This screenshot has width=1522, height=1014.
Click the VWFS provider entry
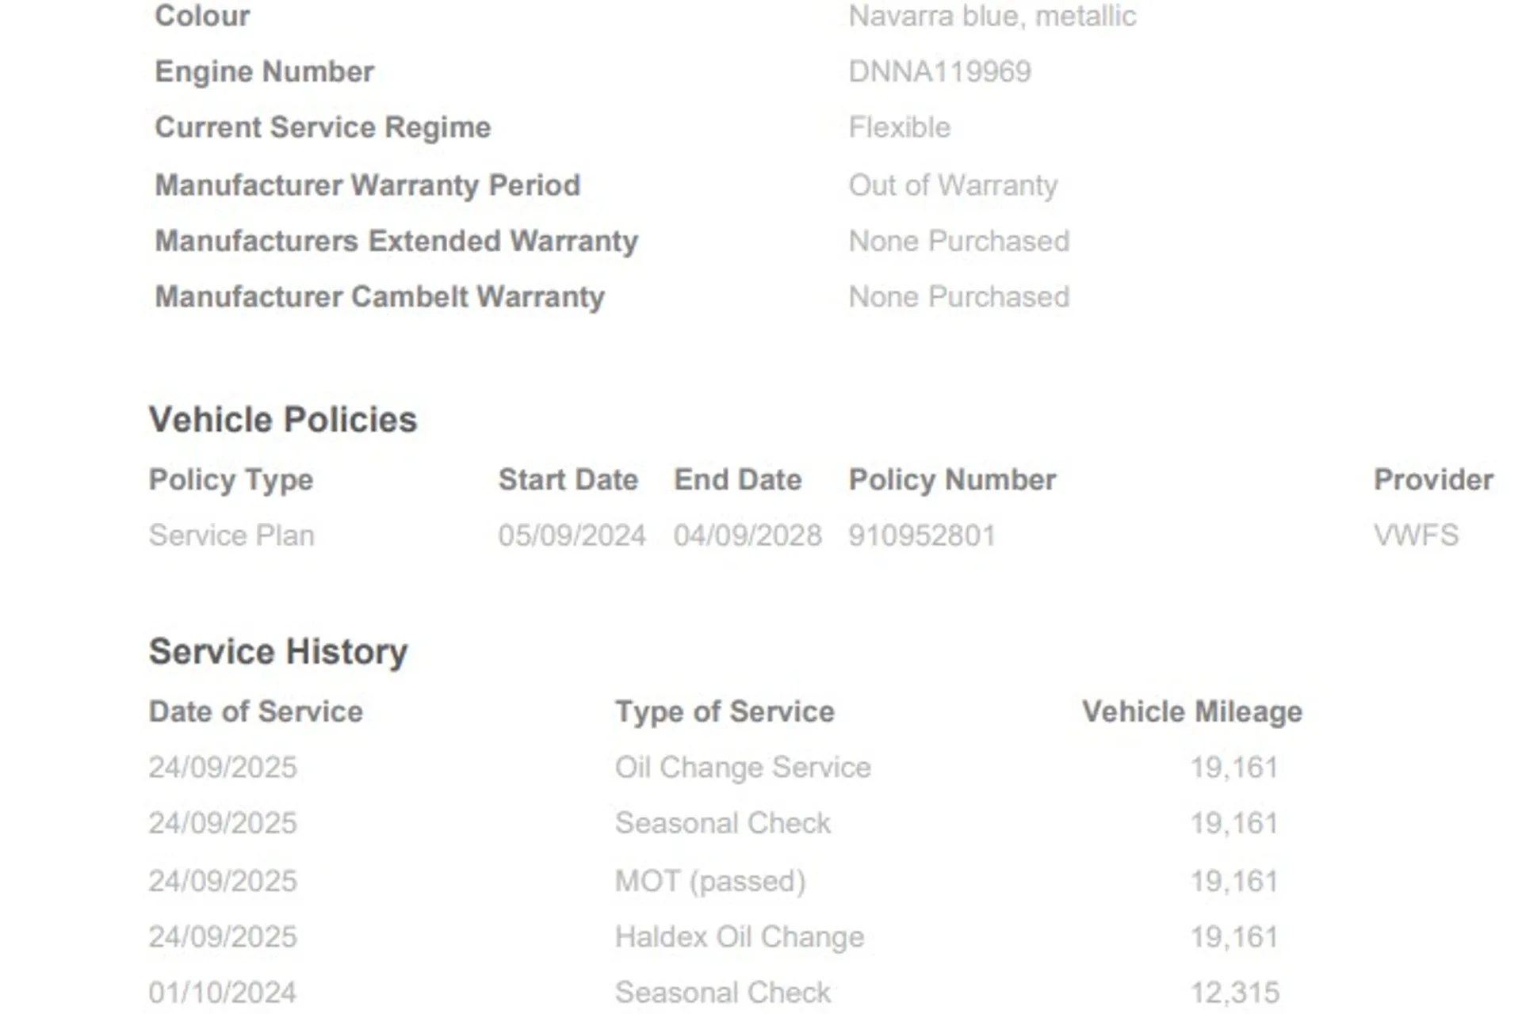click(x=1416, y=536)
